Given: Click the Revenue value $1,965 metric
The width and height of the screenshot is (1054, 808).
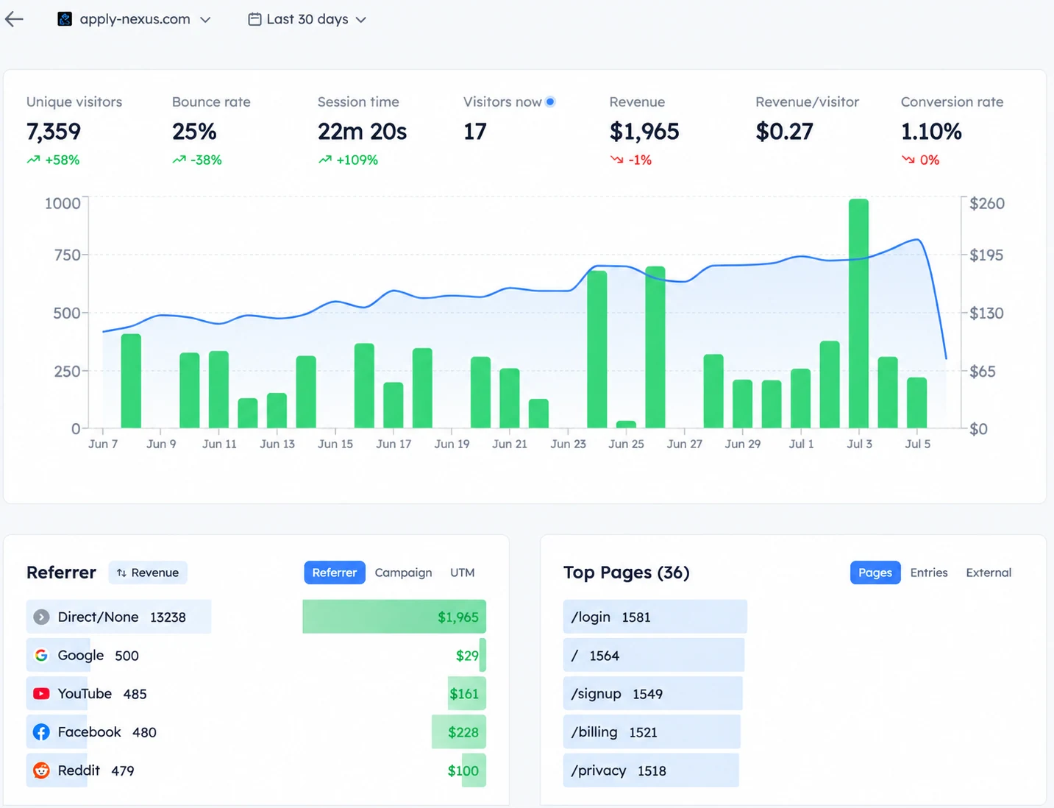Looking at the screenshot, I should 644,132.
